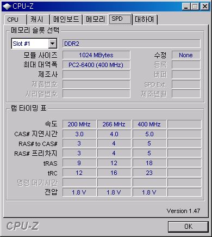Click the tRAS value 12

(114, 163)
